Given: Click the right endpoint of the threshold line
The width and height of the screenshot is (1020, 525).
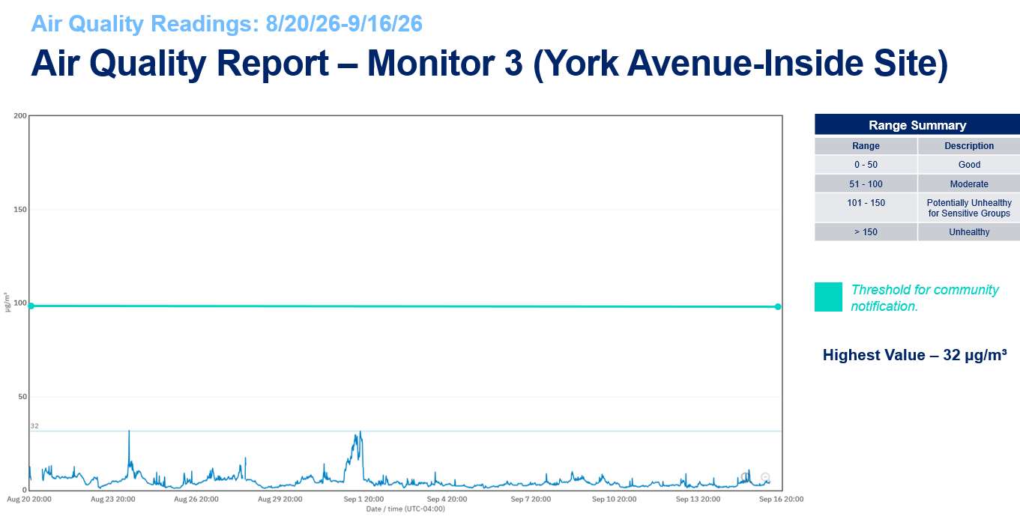Looking at the screenshot, I should (778, 306).
